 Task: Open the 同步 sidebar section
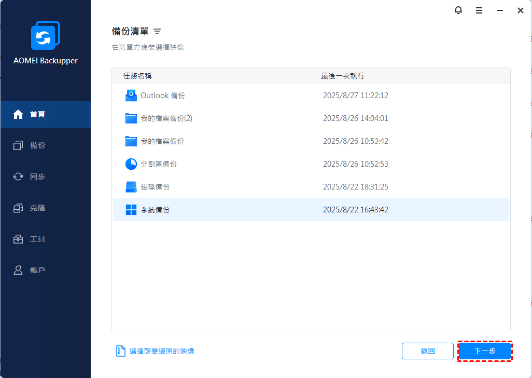tap(38, 177)
